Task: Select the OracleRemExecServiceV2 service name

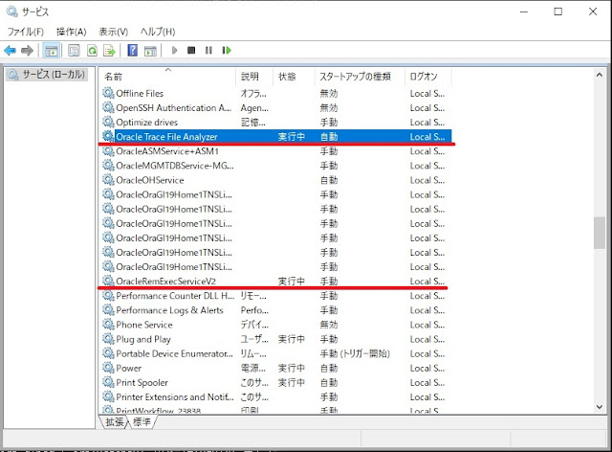Action: click(x=165, y=282)
